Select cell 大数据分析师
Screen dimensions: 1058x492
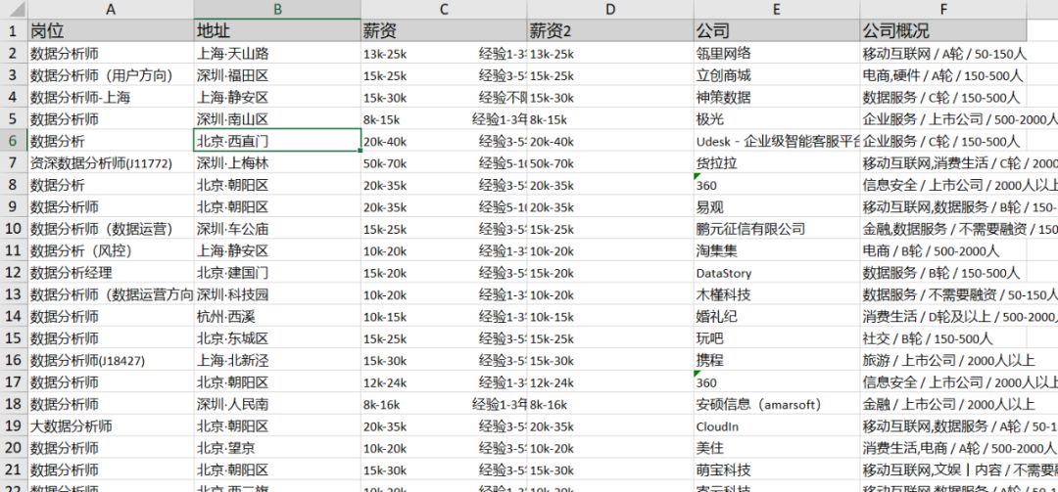(x=111, y=425)
